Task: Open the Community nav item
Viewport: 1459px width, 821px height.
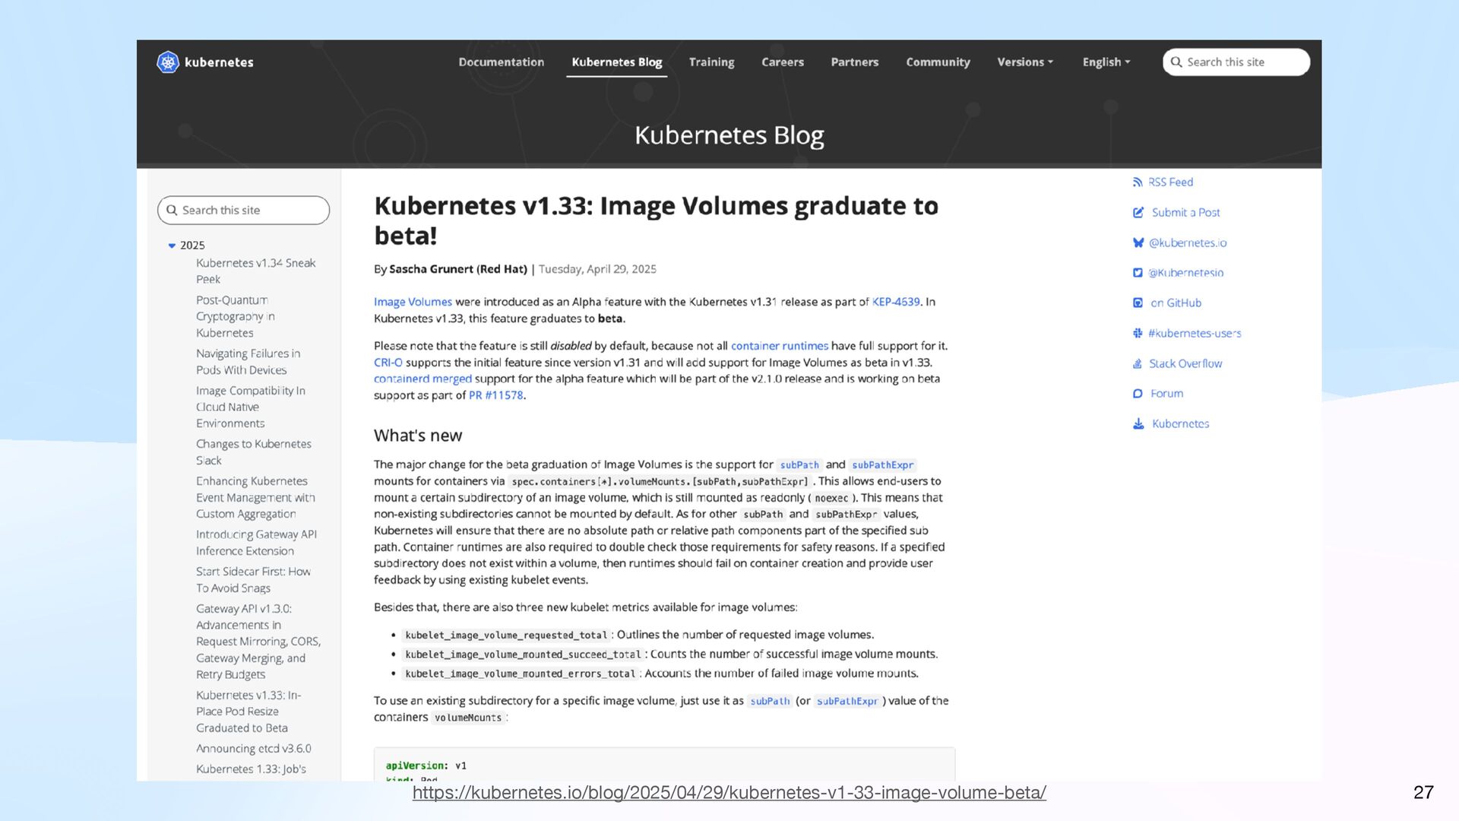Action: pyautogui.click(x=938, y=62)
